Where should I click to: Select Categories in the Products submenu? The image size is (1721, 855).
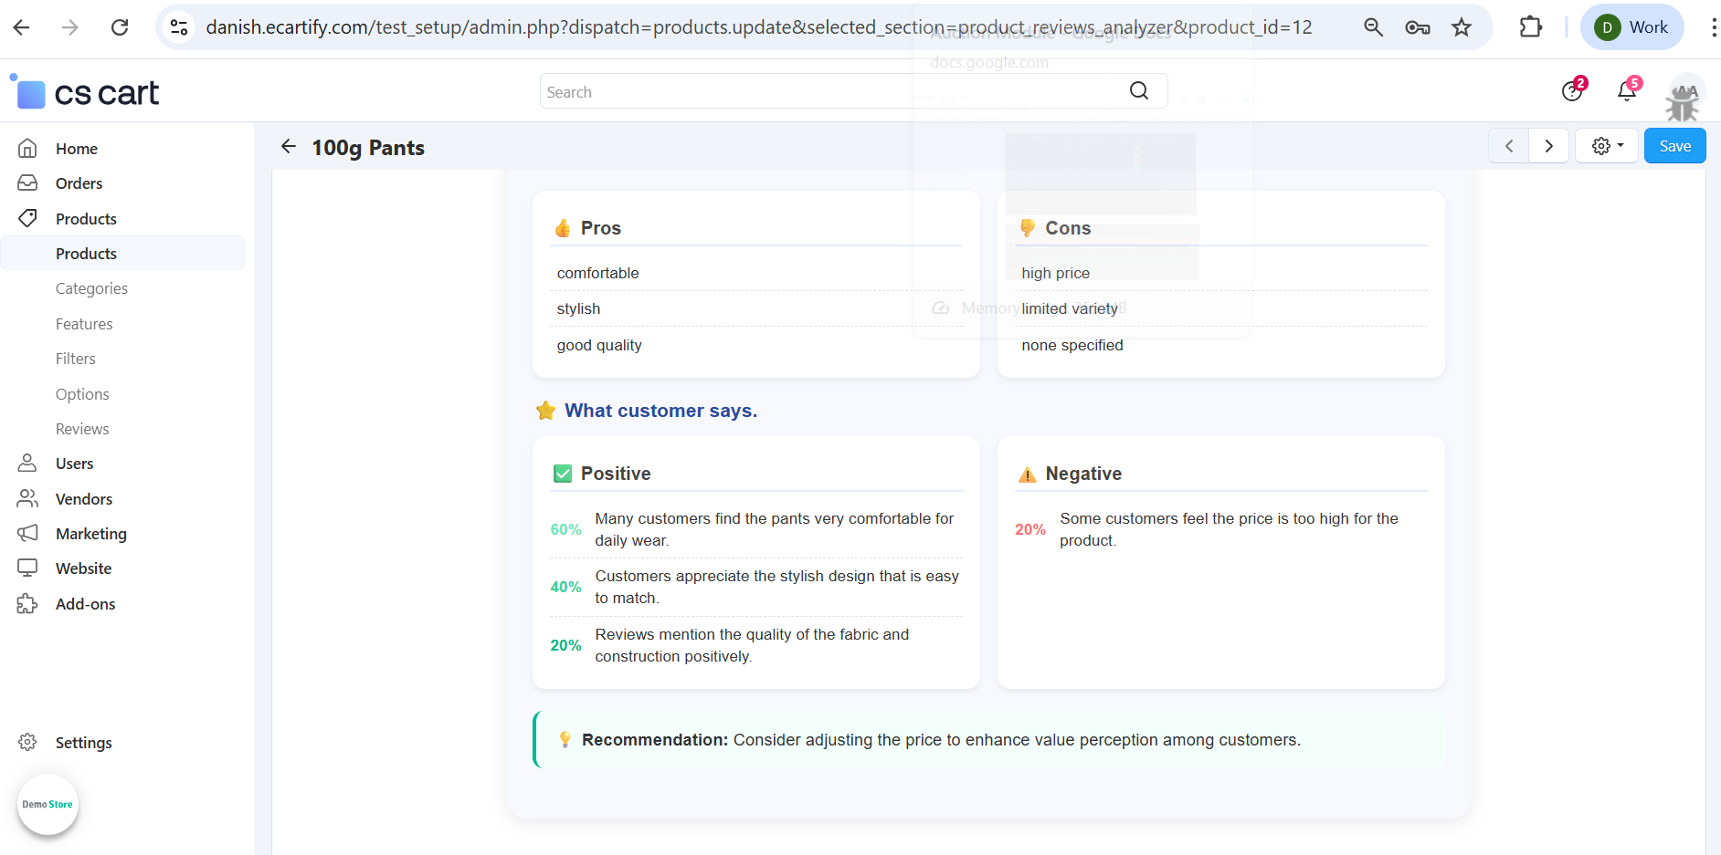tap(91, 288)
